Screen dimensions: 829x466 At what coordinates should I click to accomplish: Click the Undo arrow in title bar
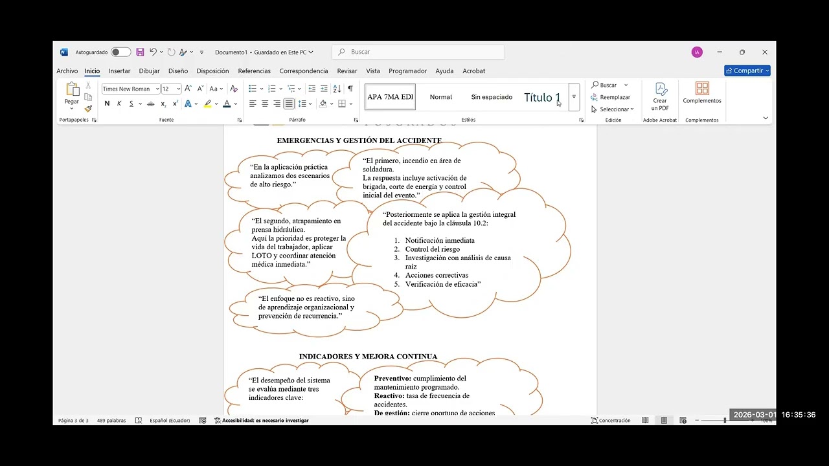point(153,52)
